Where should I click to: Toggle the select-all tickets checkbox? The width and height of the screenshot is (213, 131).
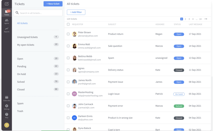[x=68, y=24]
